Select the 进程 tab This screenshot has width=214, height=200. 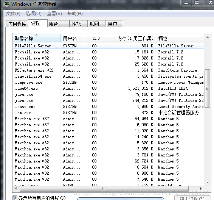coord(38,23)
